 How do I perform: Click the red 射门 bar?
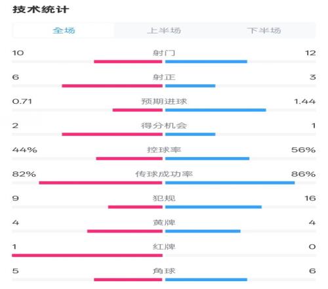pos(128,62)
